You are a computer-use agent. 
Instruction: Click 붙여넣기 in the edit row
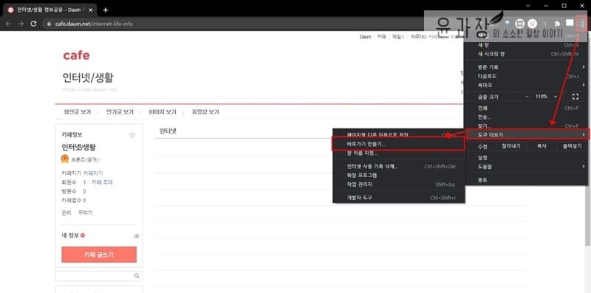572,146
